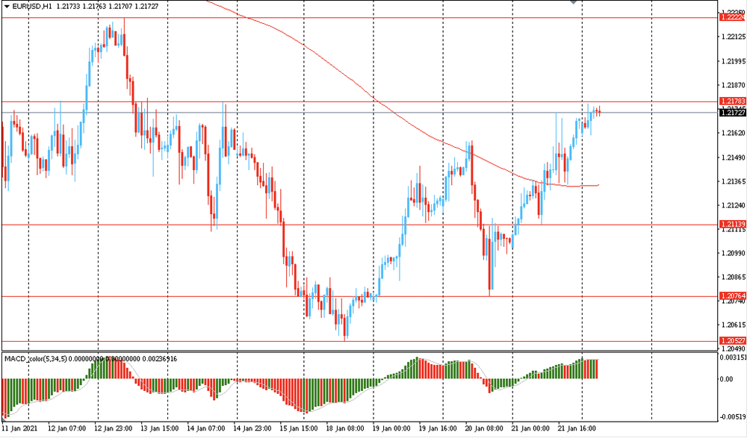This screenshot has width=747, height=438.
Task: Click the 19 Jan 16:00 time label
Action: pos(438,428)
